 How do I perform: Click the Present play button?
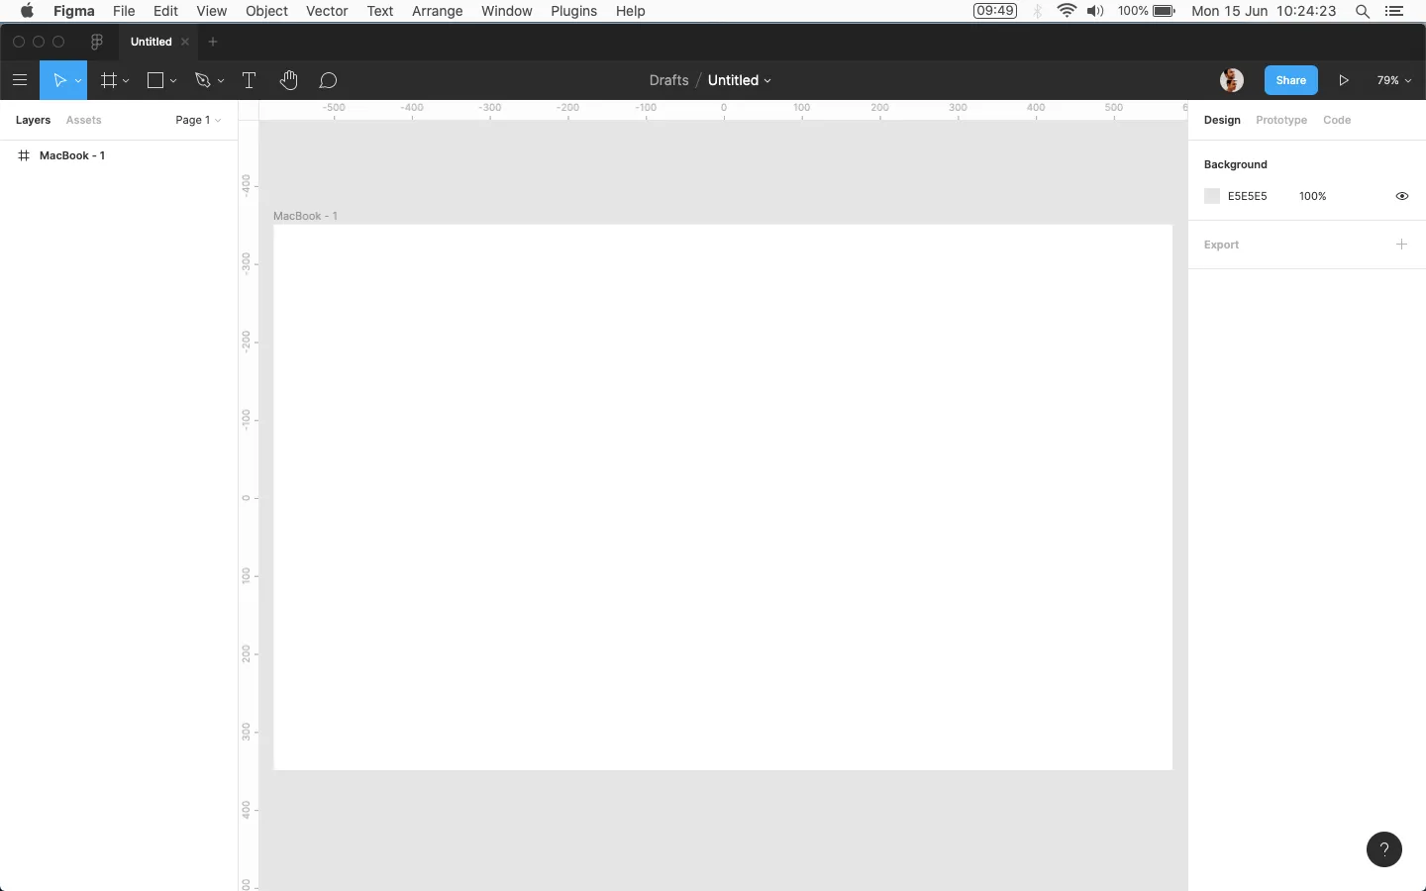pyautogui.click(x=1344, y=80)
